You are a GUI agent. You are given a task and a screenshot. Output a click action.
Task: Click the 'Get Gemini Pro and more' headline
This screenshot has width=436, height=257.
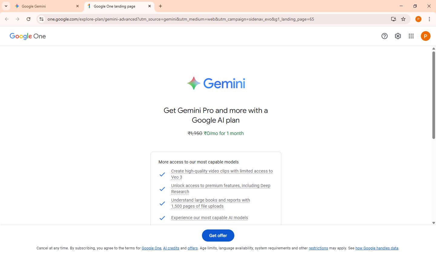(216, 115)
